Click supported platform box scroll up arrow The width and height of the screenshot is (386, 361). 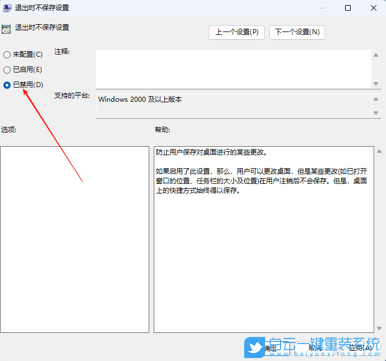tap(376, 99)
